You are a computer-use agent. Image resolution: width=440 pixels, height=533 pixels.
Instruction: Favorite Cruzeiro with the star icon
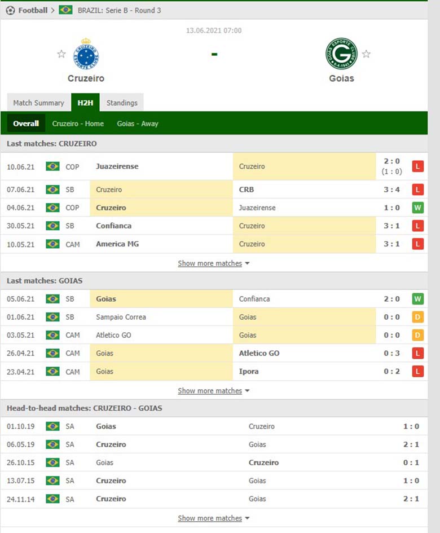[x=61, y=54]
